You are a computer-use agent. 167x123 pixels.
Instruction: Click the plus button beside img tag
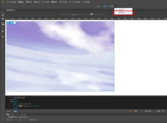click(x=15, y=23)
